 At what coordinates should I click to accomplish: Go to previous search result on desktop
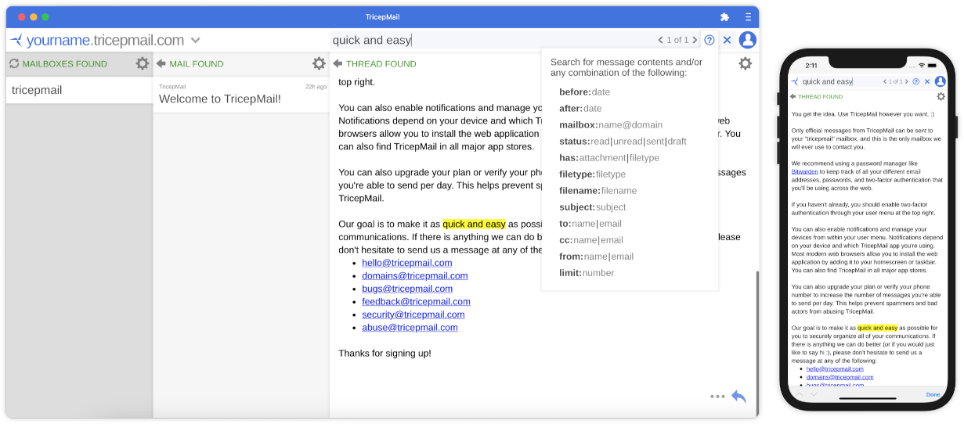click(660, 40)
